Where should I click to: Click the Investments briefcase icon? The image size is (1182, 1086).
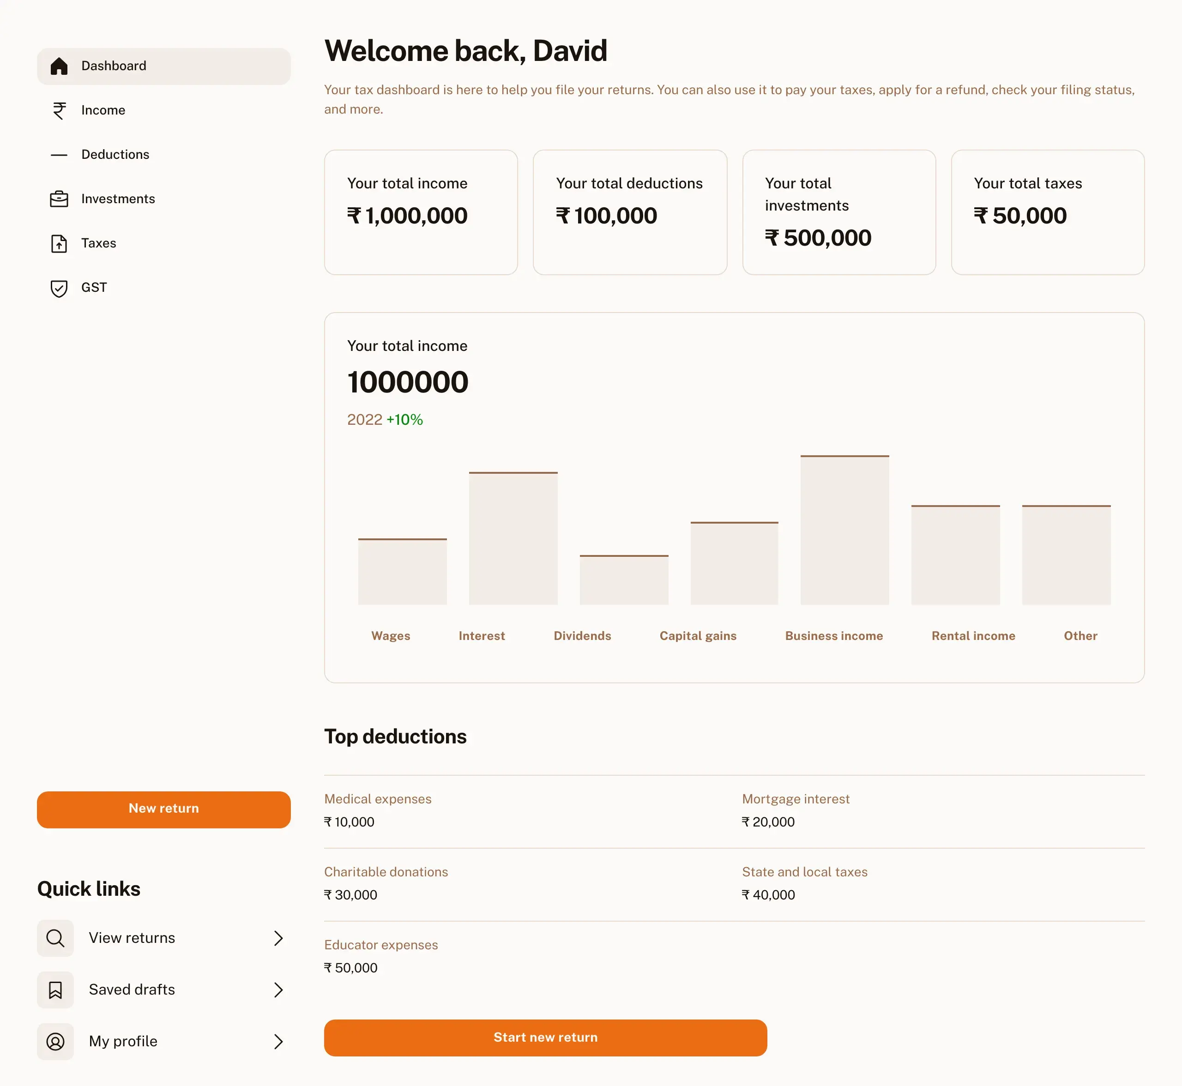point(59,199)
